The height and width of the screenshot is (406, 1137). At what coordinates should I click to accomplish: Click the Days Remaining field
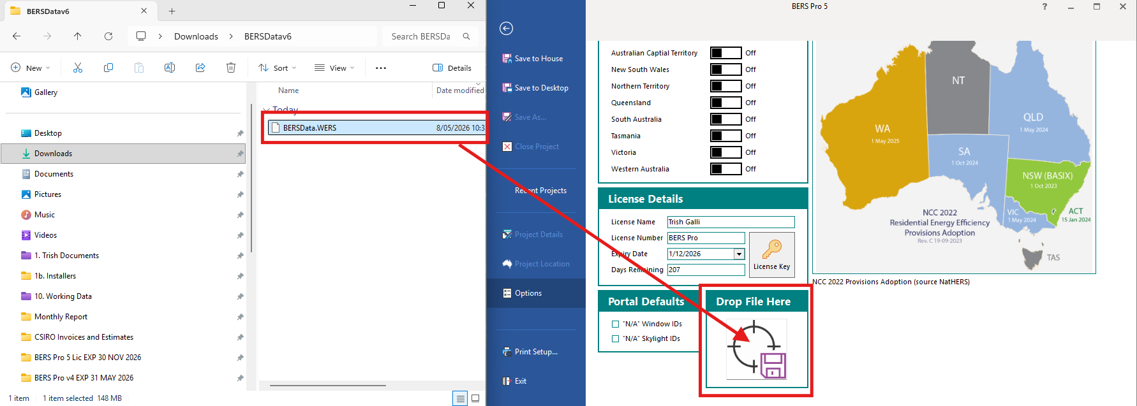coord(706,270)
